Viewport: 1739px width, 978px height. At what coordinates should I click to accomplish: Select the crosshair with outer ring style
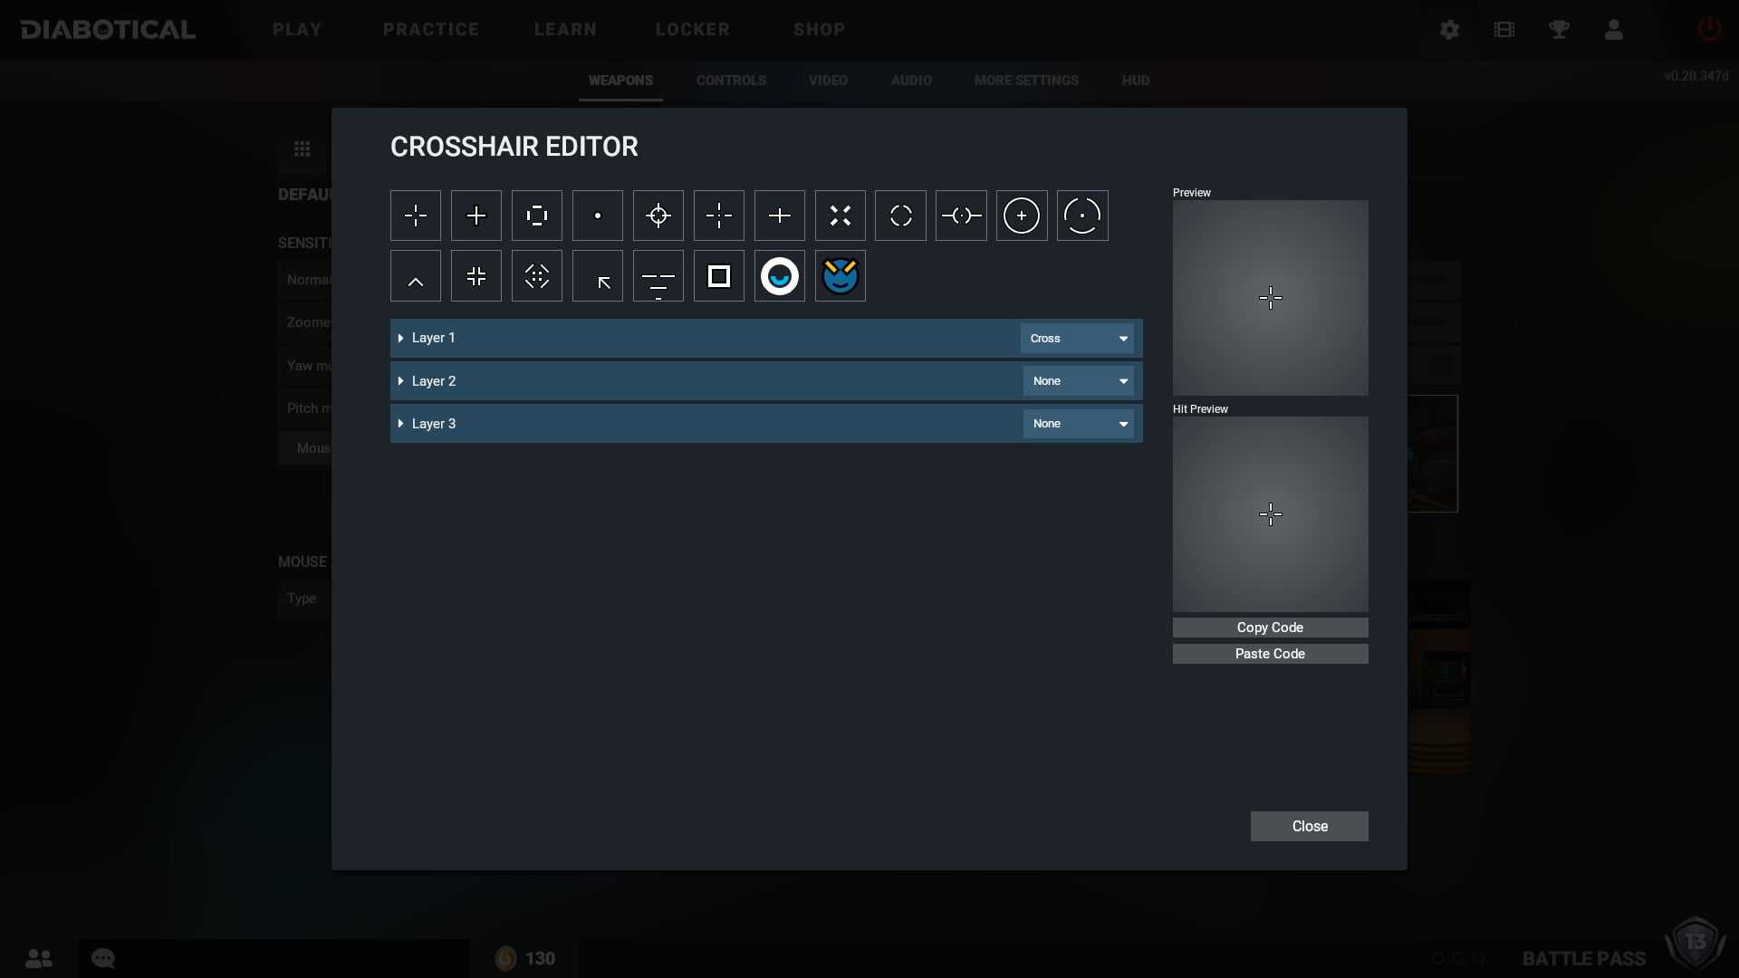(1021, 215)
